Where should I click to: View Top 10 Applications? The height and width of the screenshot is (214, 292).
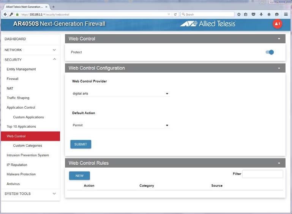point(21,127)
